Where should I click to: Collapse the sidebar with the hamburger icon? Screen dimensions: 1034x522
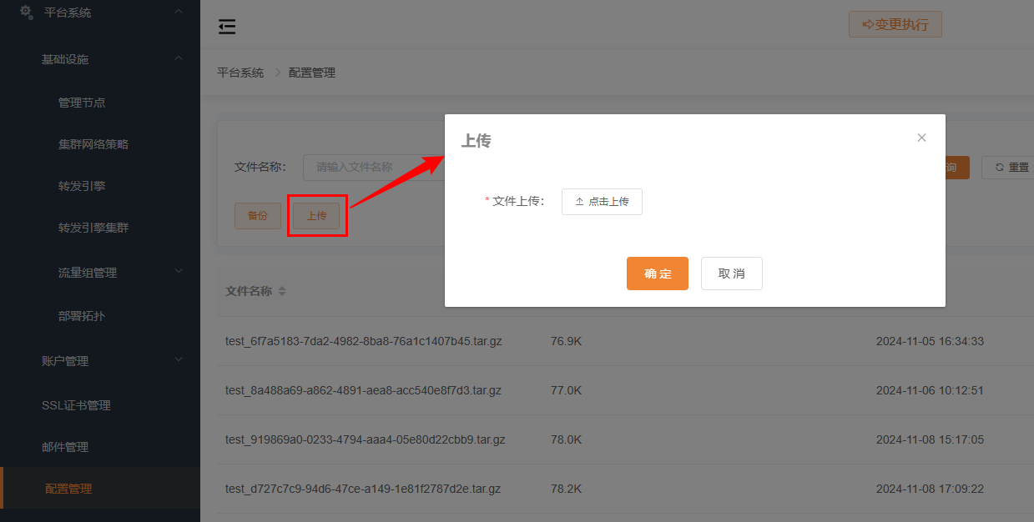[x=227, y=27]
